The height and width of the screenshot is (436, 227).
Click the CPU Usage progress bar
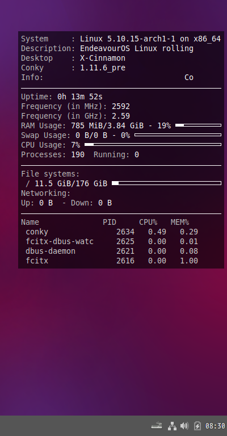[153, 145]
